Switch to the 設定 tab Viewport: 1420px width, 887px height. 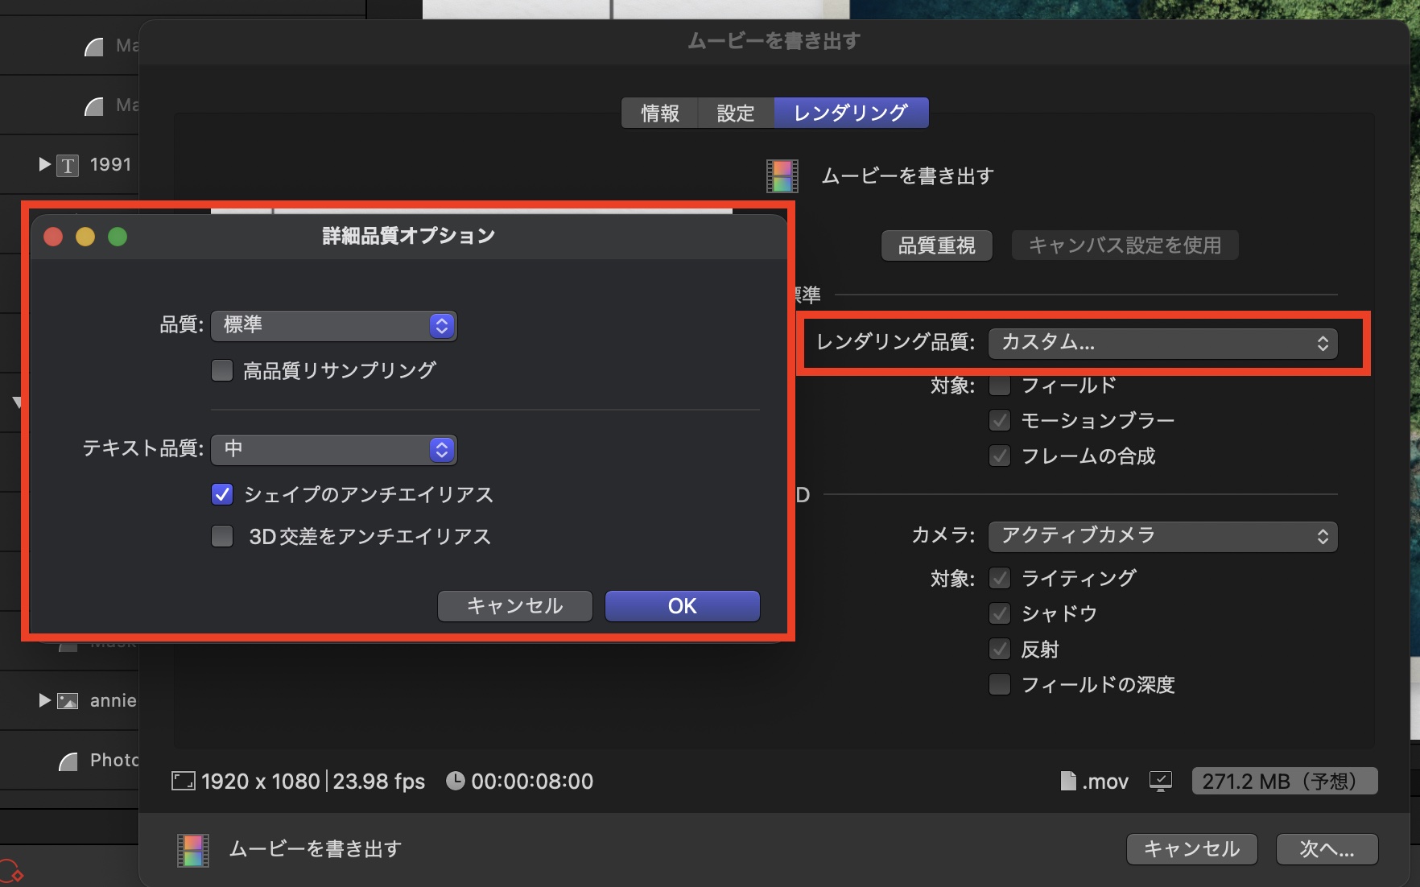pyautogui.click(x=736, y=113)
